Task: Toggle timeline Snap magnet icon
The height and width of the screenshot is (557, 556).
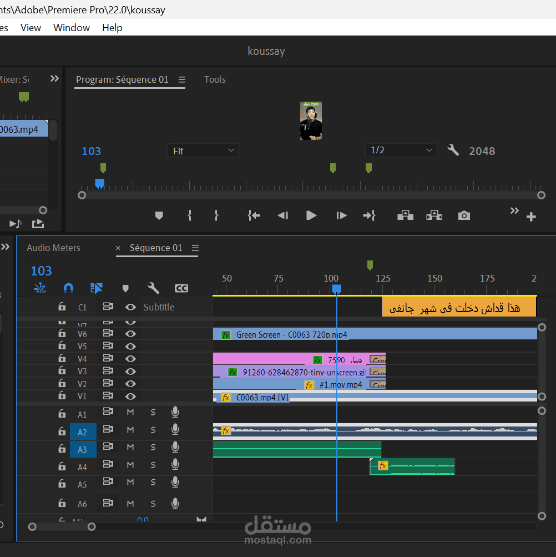Action: point(68,288)
